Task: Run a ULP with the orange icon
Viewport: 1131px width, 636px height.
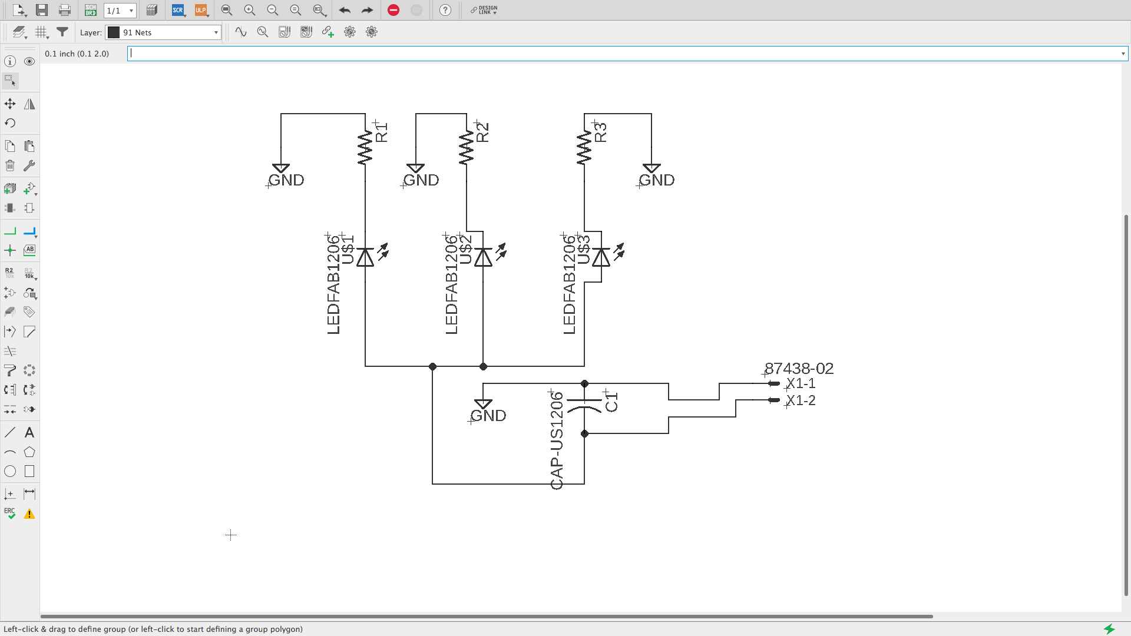Action: pyautogui.click(x=201, y=10)
